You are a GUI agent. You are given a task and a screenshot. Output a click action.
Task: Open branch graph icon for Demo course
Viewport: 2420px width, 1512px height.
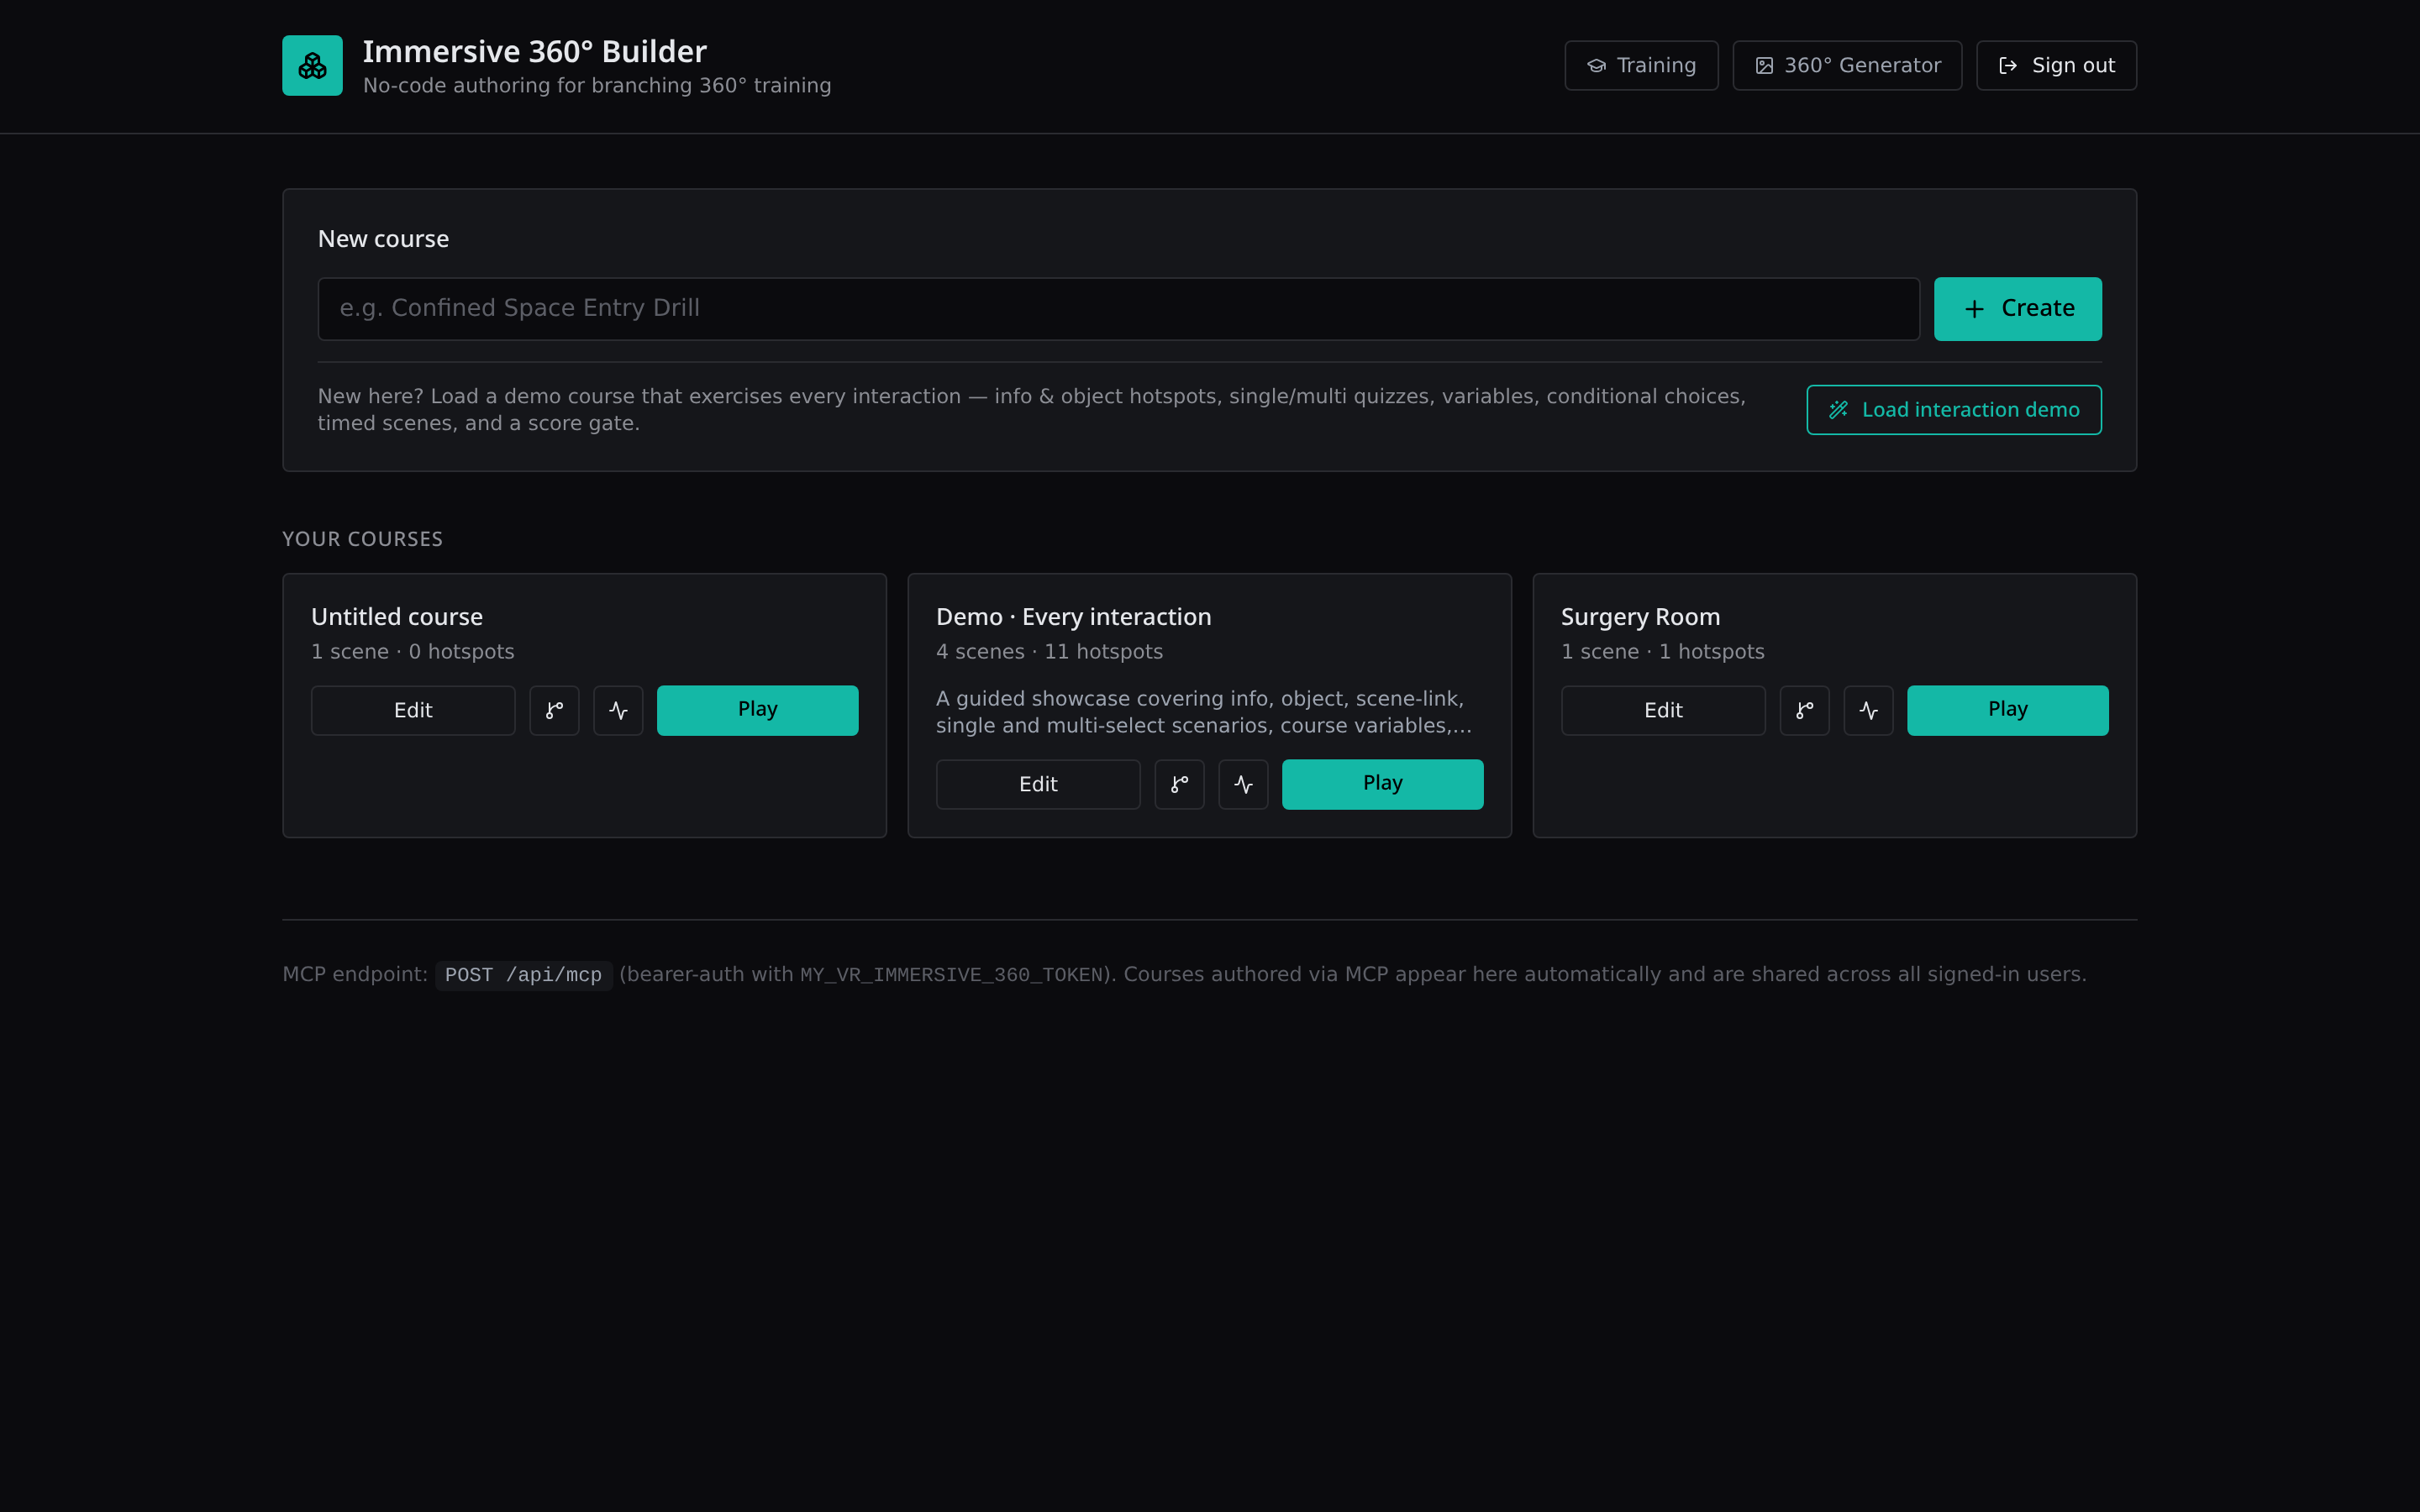click(x=1179, y=785)
